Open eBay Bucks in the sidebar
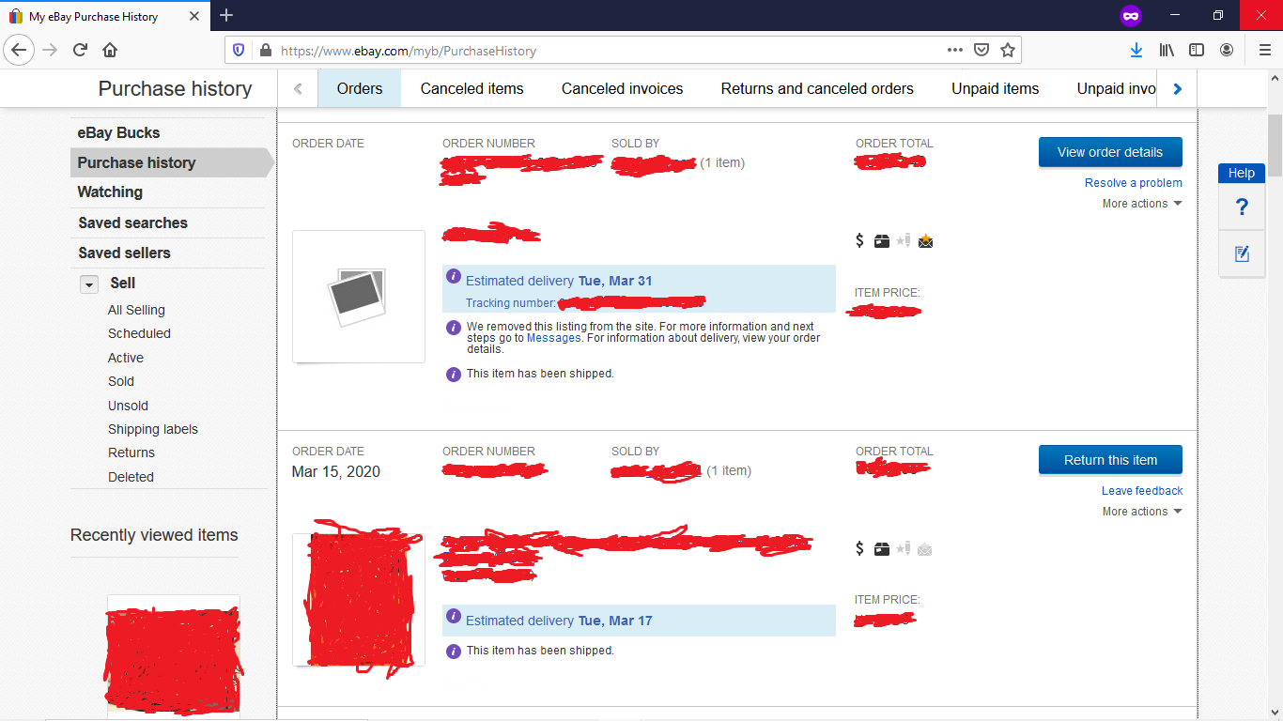The width and height of the screenshot is (1283, 721). tap(118, 133)
